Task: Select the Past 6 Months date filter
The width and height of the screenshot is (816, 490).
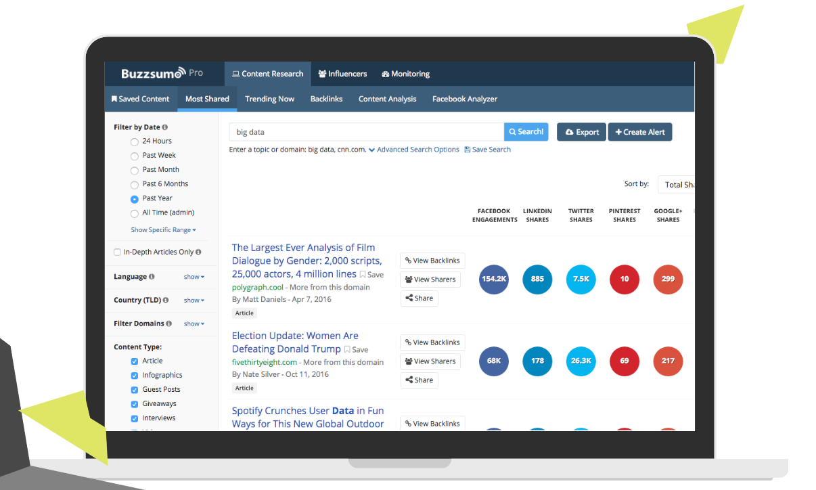Action: (135, 185)
